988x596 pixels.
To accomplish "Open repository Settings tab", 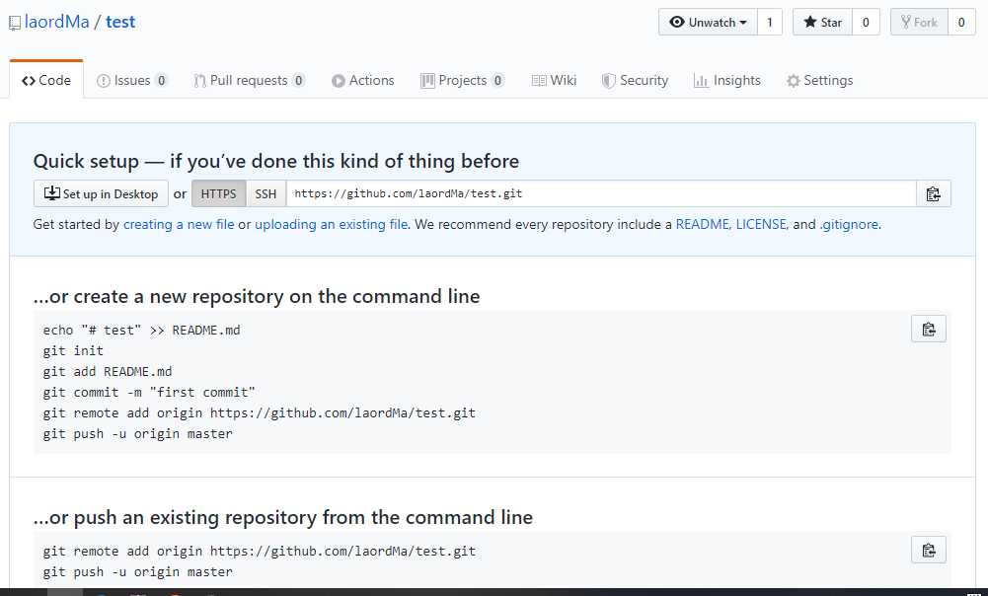I will pyautogui.click(x=820, y=80).
